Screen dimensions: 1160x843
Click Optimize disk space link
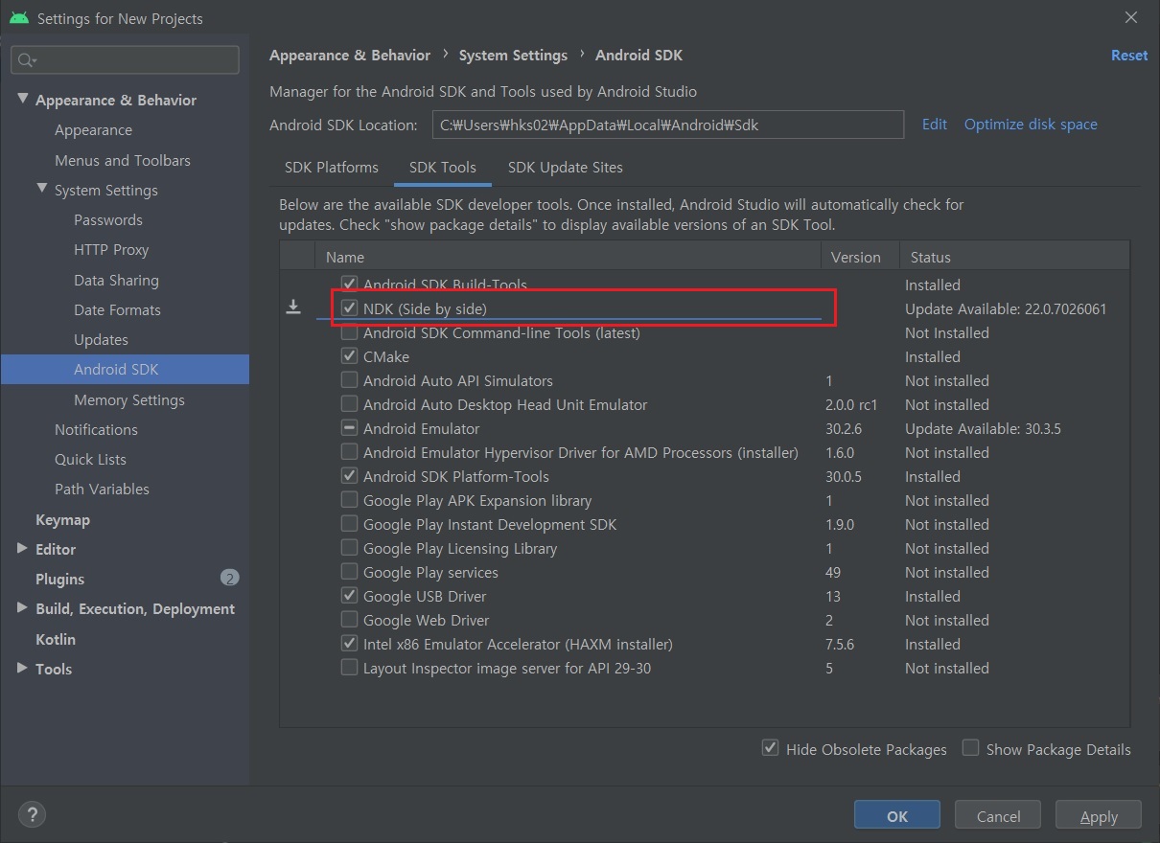point(1031,125)
